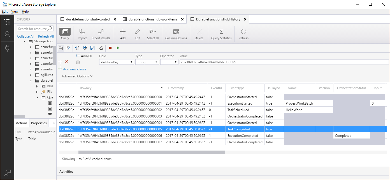Clear the query using the eraser icon

click(101, 48)
